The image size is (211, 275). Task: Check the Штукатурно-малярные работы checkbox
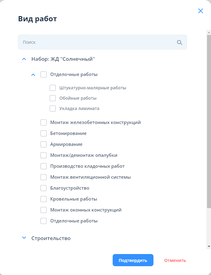point(53,88)
